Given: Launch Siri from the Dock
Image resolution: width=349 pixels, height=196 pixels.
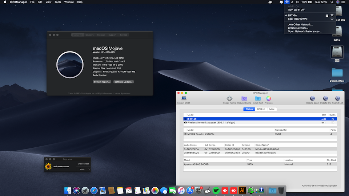Looking at the screenshot, I should 76,191.
